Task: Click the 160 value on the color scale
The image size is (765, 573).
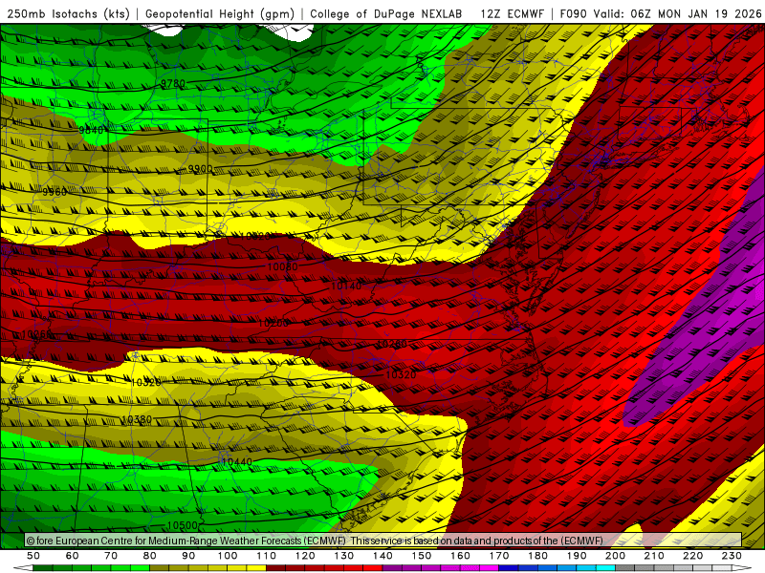Action: (460, 556)
